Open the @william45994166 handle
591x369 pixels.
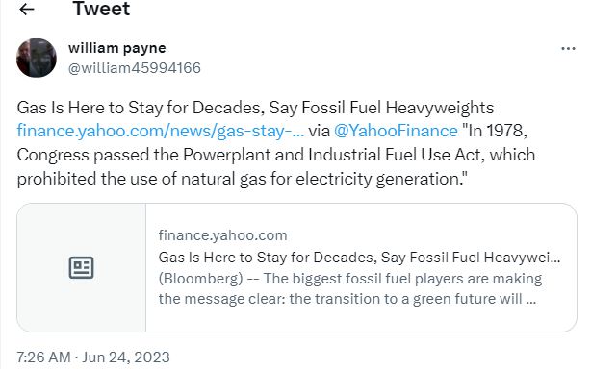click(134, 68)
